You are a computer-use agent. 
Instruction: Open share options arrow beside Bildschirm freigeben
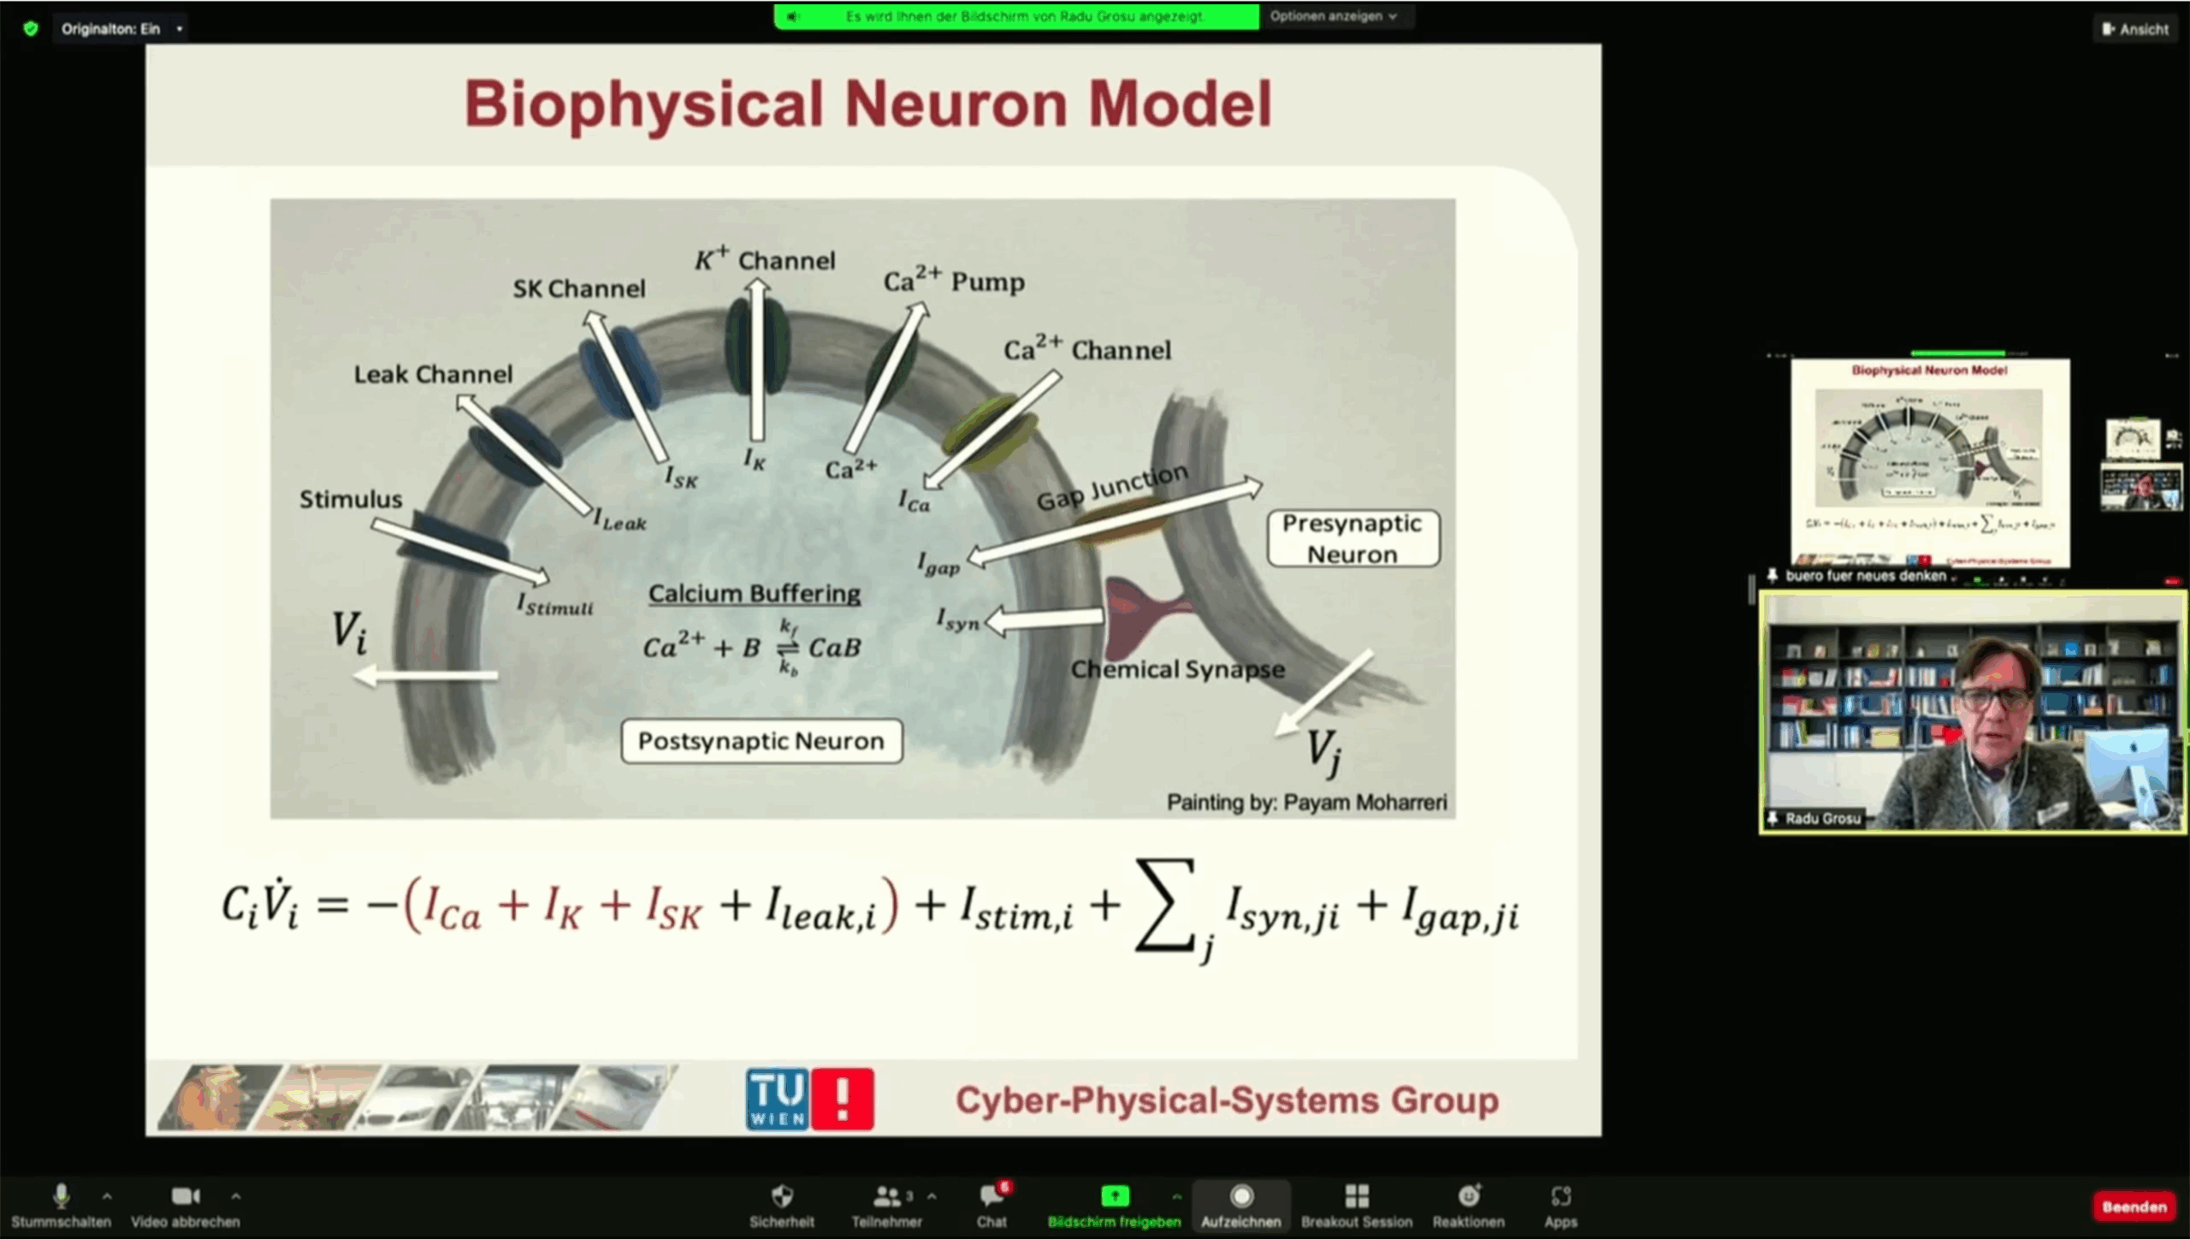coord(1176,1196)
